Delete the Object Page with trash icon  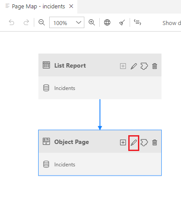click(x=155, y=143)
